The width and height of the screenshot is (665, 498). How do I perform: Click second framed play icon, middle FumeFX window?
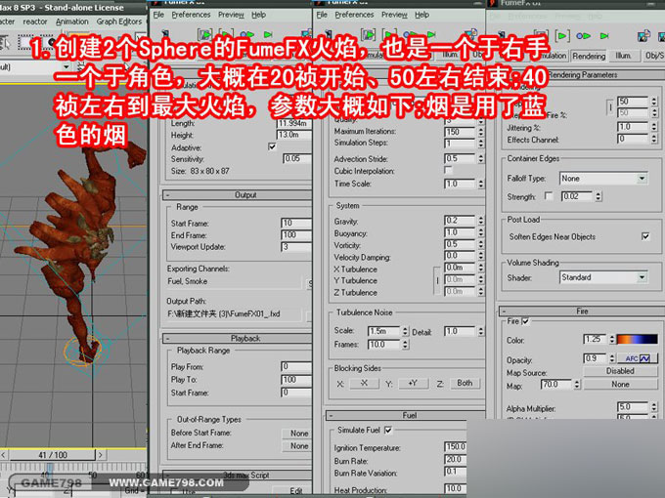click(x=390, y=35)
